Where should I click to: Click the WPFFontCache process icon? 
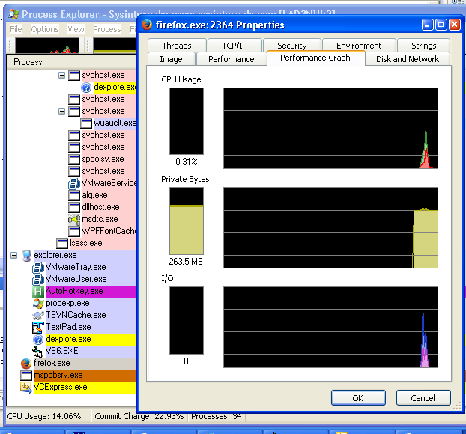[74, 232]
